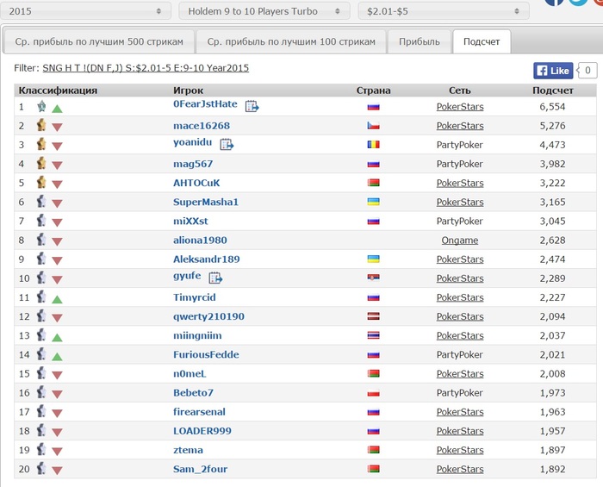
Task: Click the red down arrow for Sam_2four
Action: [x=58, y=470]
